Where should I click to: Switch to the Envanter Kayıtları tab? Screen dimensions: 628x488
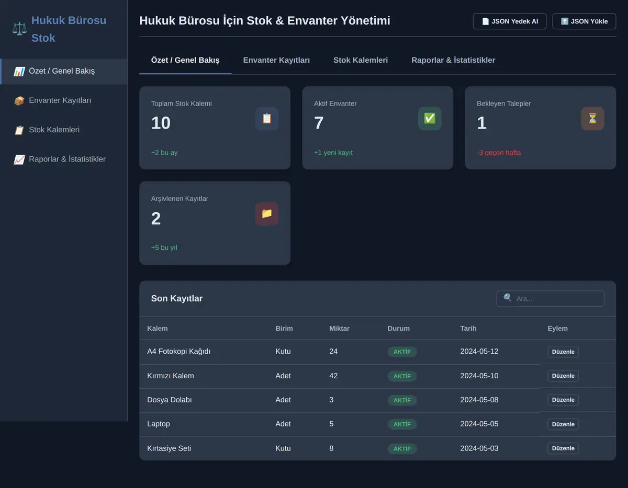(x=276, y=60)
